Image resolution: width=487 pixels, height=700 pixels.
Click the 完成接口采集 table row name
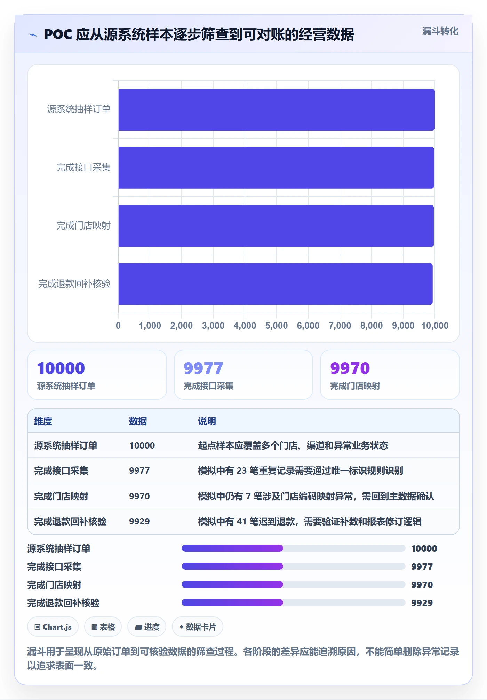click(61, 470)
